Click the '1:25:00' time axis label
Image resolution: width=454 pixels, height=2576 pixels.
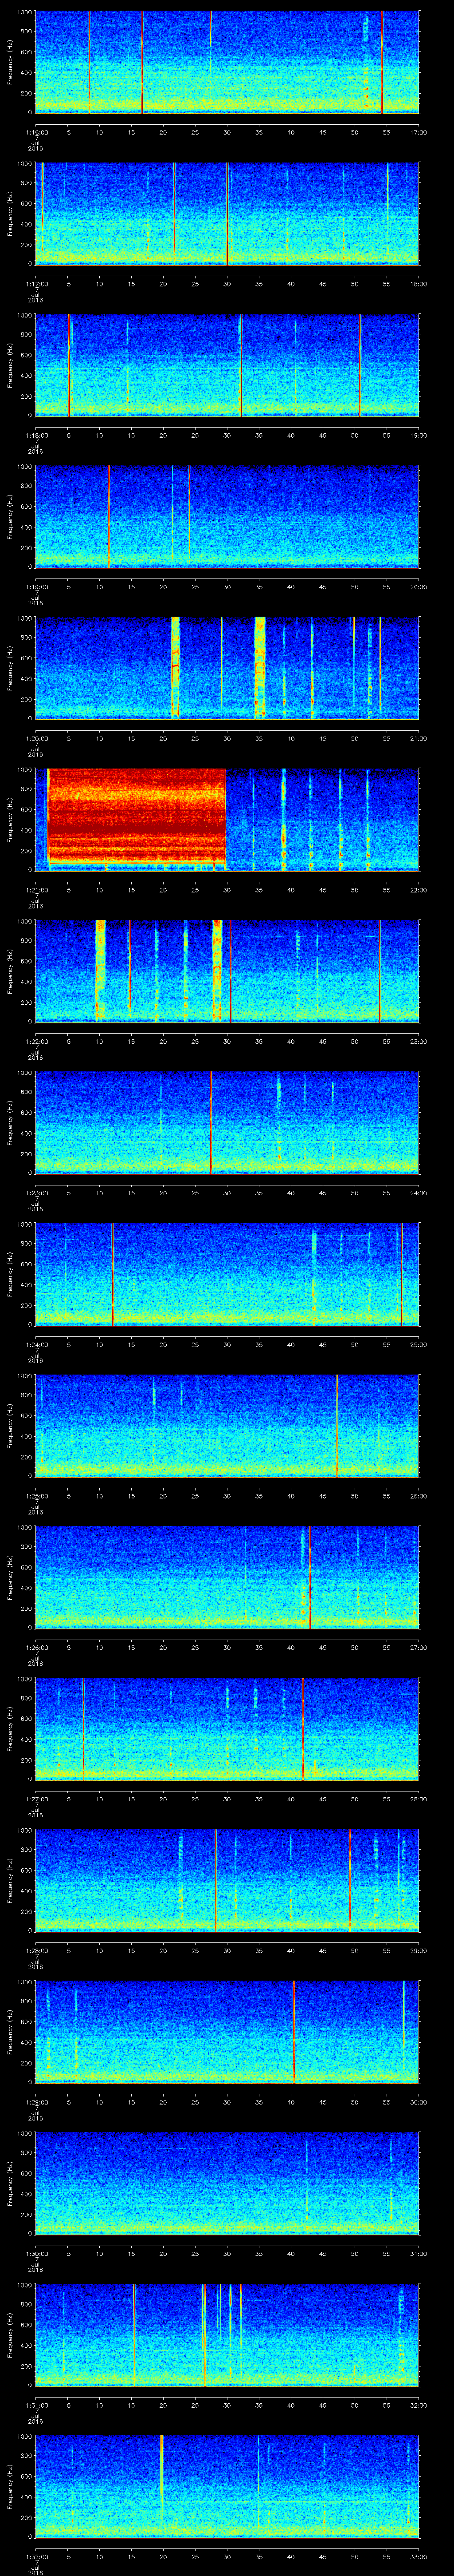pyautogui.click(x=36, y=1496)
